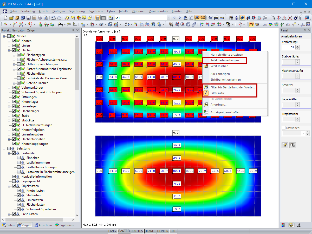This screenshot has height=234, width=312.
Task: Expand the Flächentypen tree node
Action: coord(14,55)
